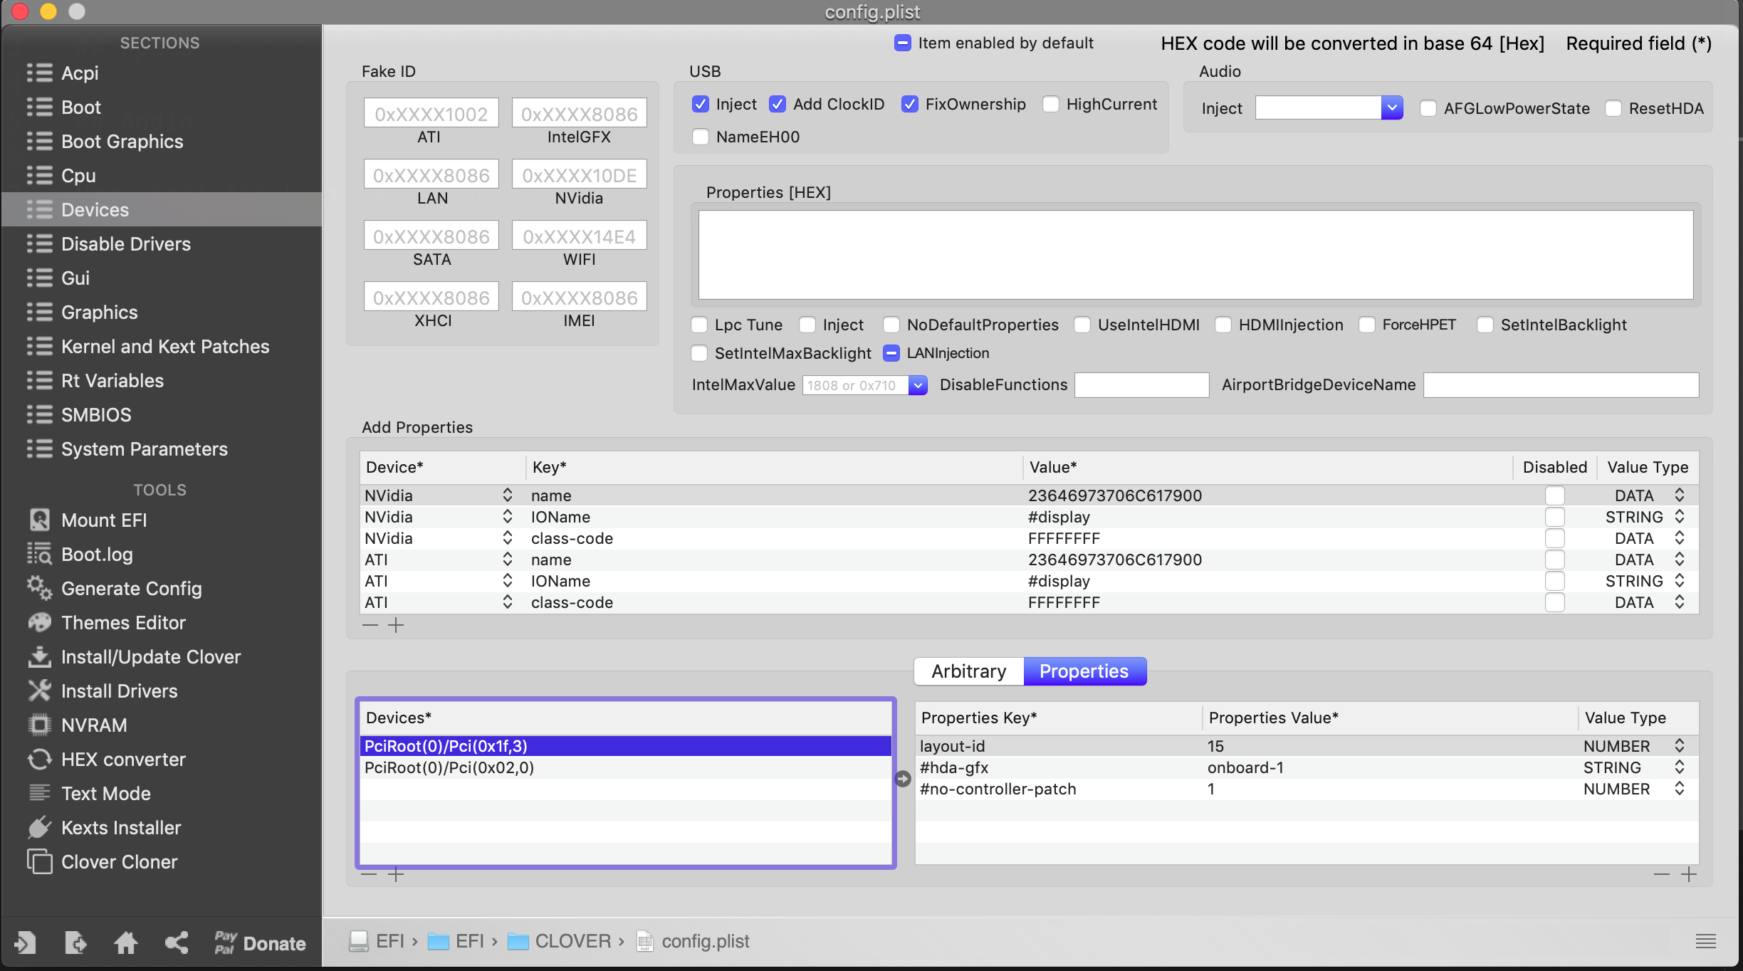Change value type for #hda-gfx property
The width and height of the screenshot is (1743, 971).
[1680, 767]
